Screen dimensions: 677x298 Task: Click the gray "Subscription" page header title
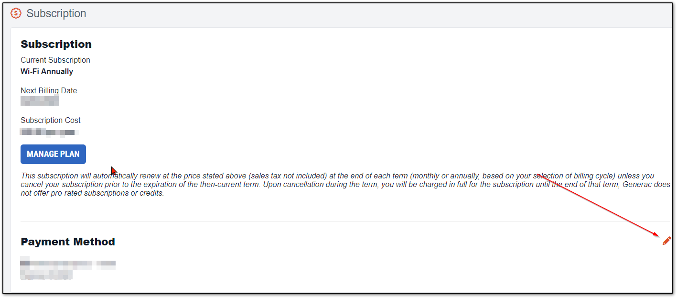click(56, 13)
